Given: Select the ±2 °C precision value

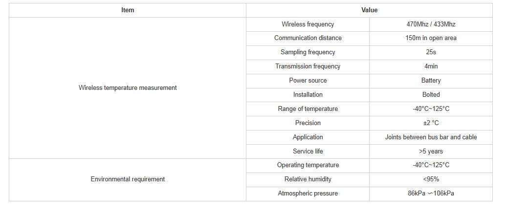Looking at the screenshot, I should tap(431, 123).
